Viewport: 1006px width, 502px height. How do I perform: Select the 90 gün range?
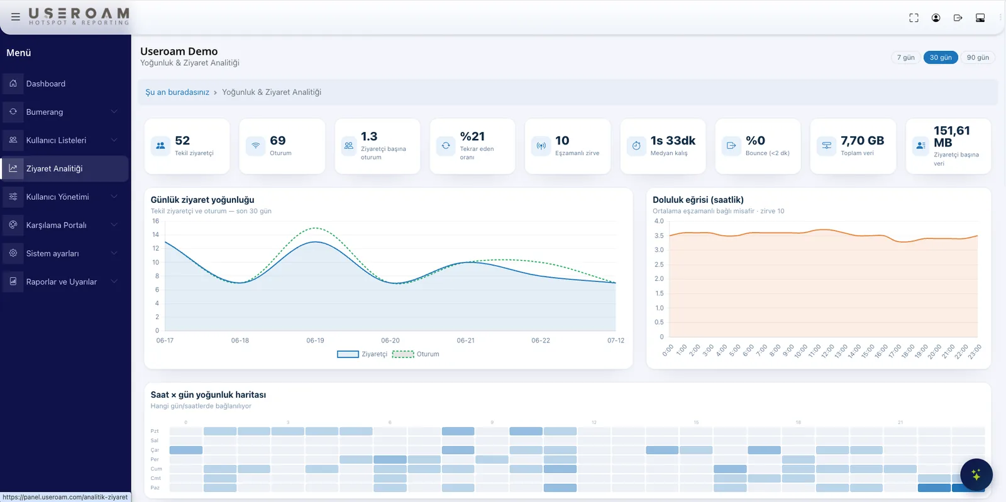[978, 57]
